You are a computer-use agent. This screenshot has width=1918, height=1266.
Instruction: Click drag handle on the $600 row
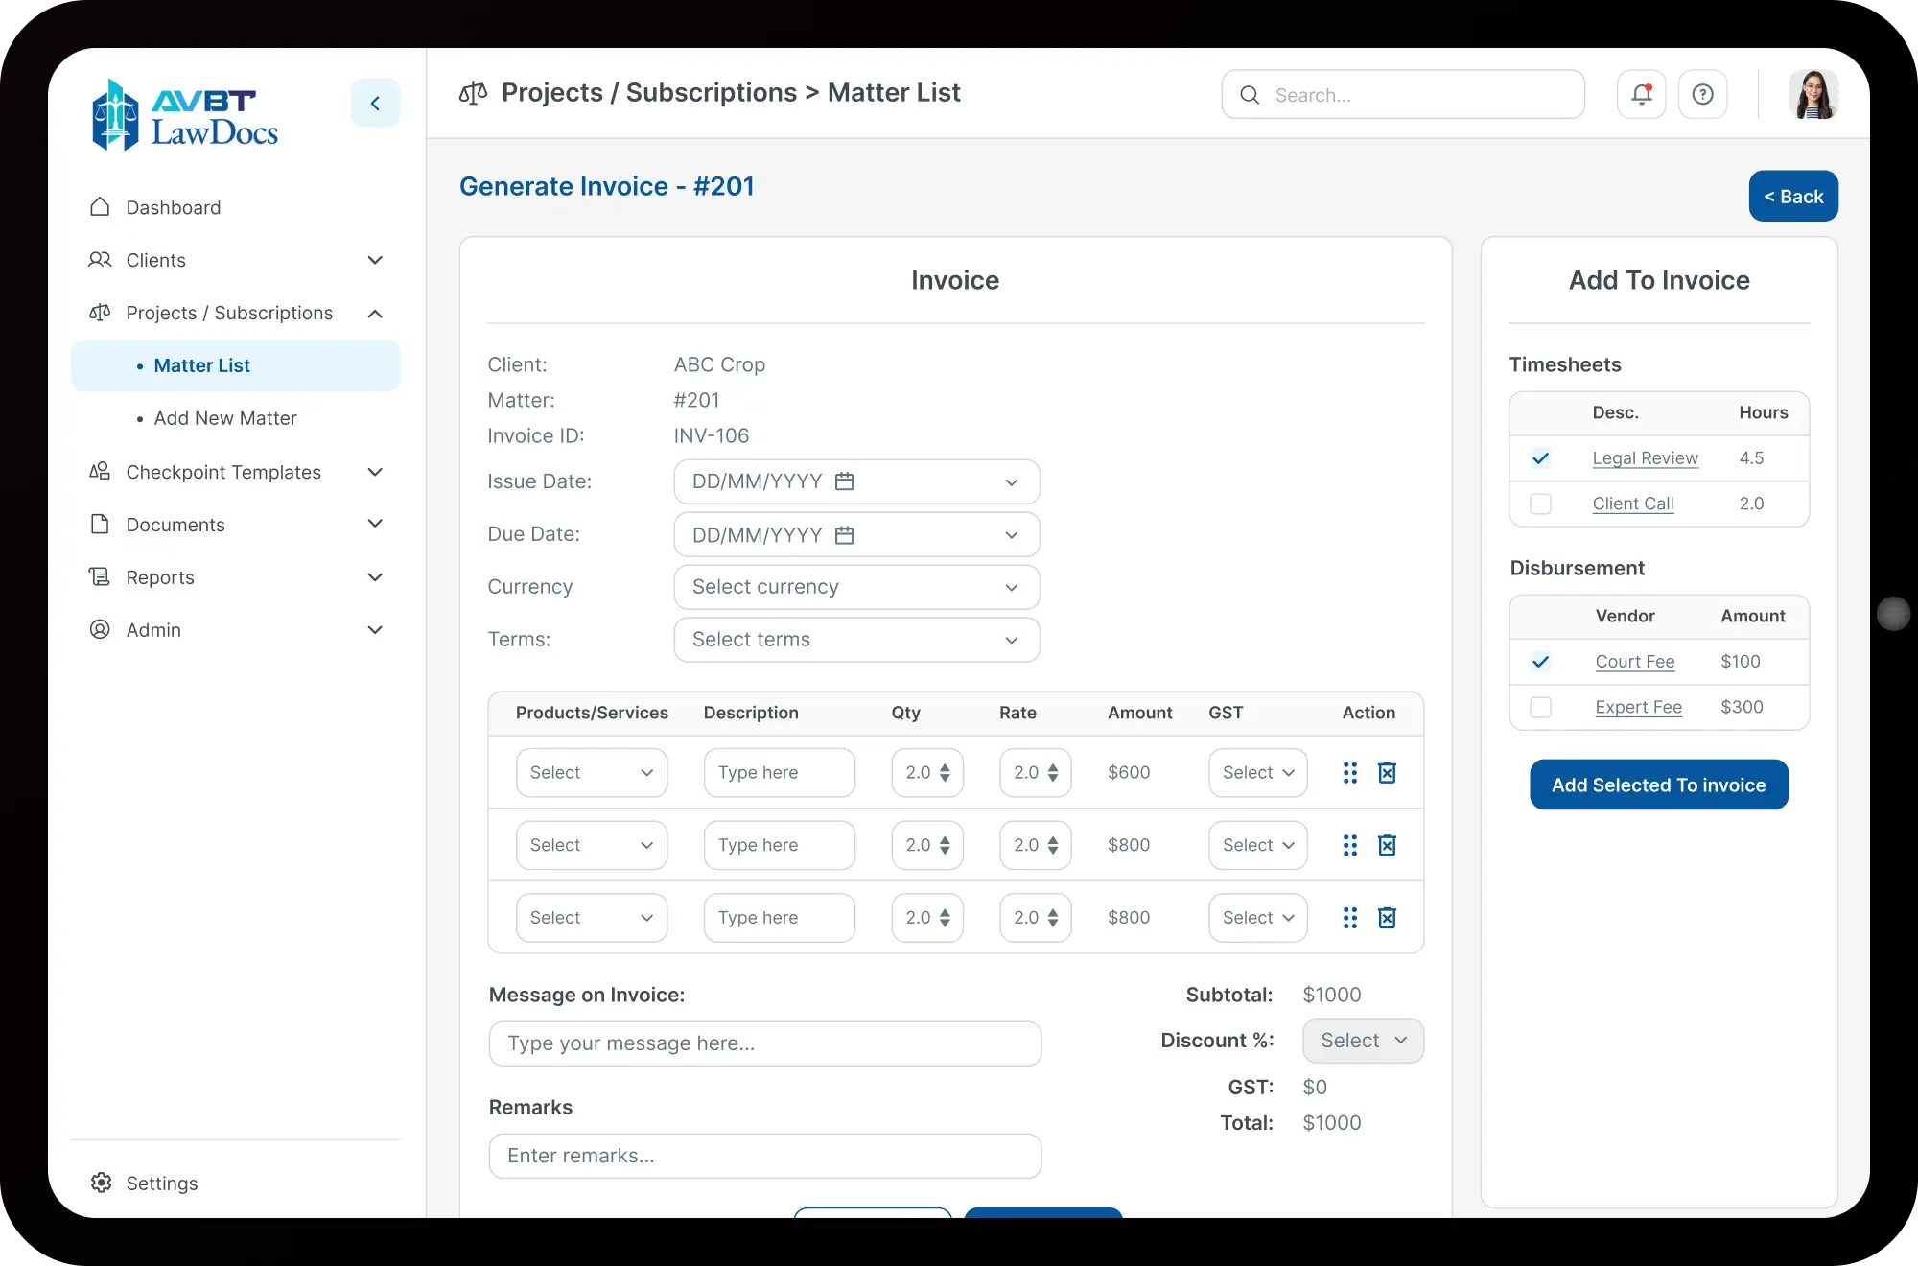[x=1350, y=772]
